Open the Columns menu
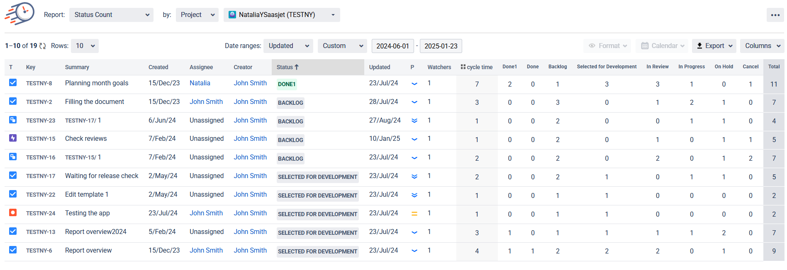787x270 pixels. [762, 46]
